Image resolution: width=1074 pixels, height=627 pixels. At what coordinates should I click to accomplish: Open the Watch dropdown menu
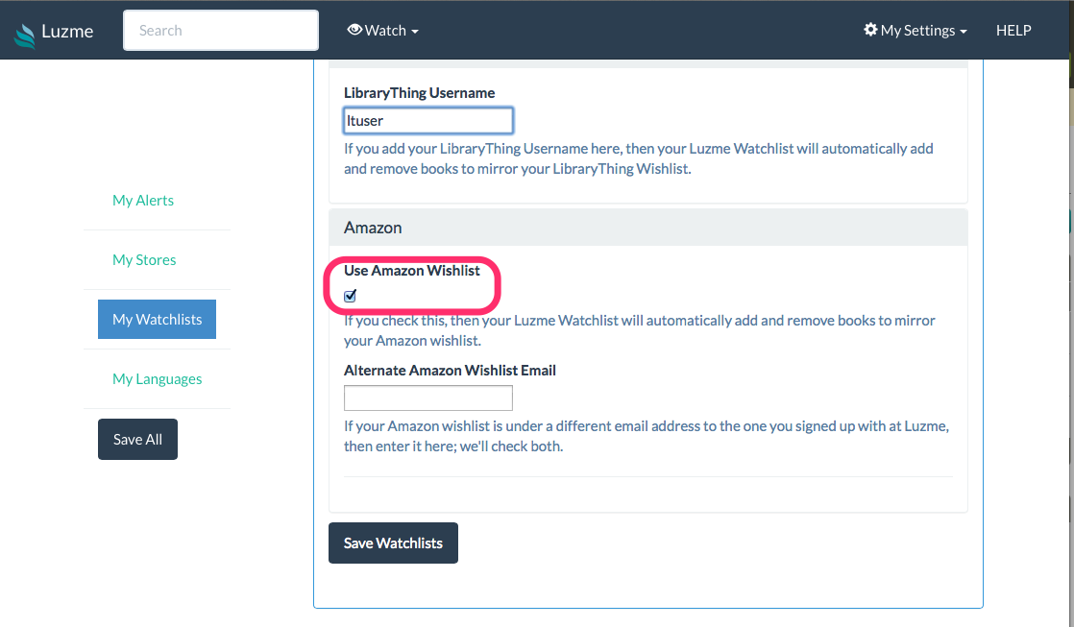(x=383, y=30)
